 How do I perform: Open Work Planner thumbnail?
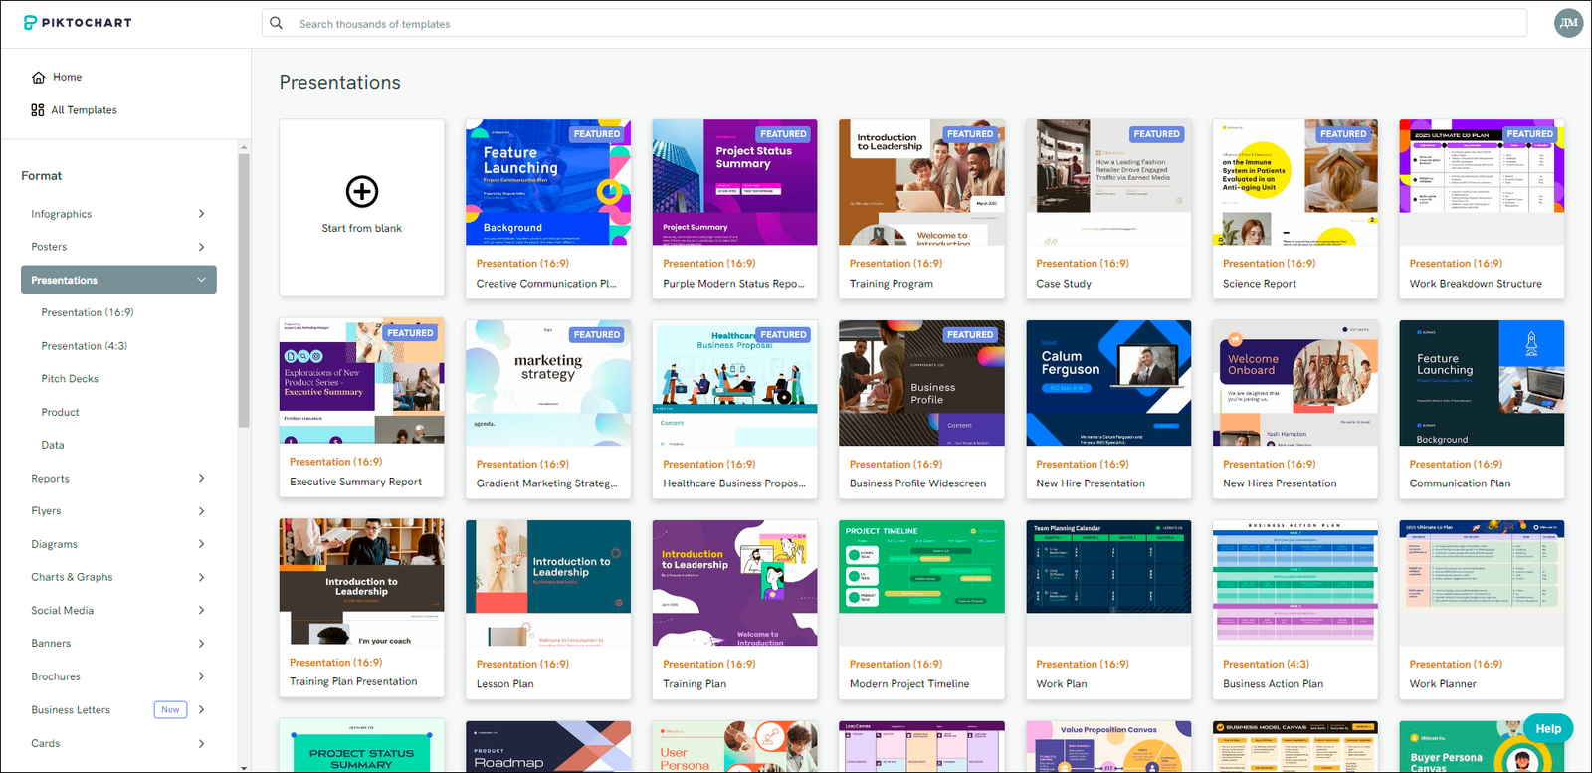click(1482, 583)
